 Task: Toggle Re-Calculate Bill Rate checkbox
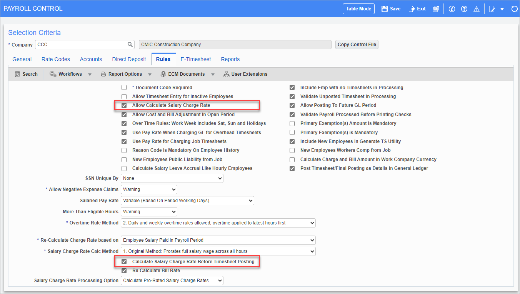[124, 271]
